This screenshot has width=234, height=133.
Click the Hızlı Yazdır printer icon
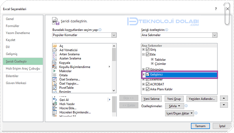click(55, 104)
